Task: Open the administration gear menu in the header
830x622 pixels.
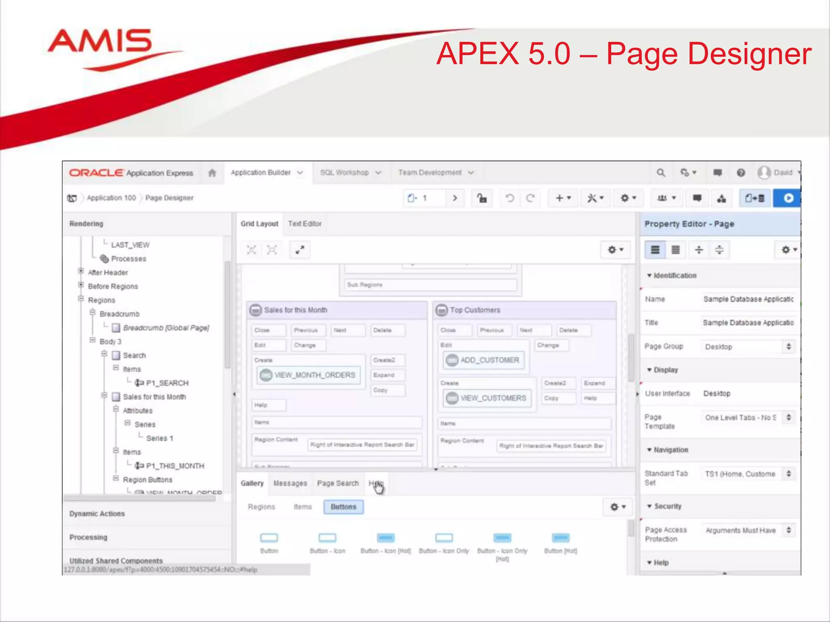Action: pos(688,173)
